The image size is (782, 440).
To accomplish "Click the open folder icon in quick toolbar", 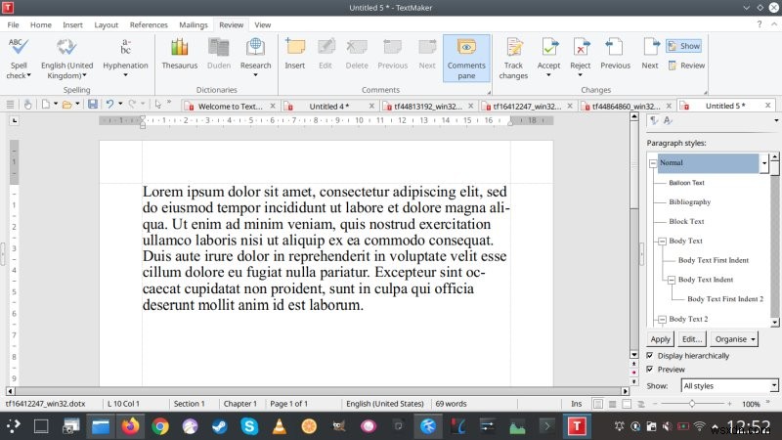I will tap(66, 105).
